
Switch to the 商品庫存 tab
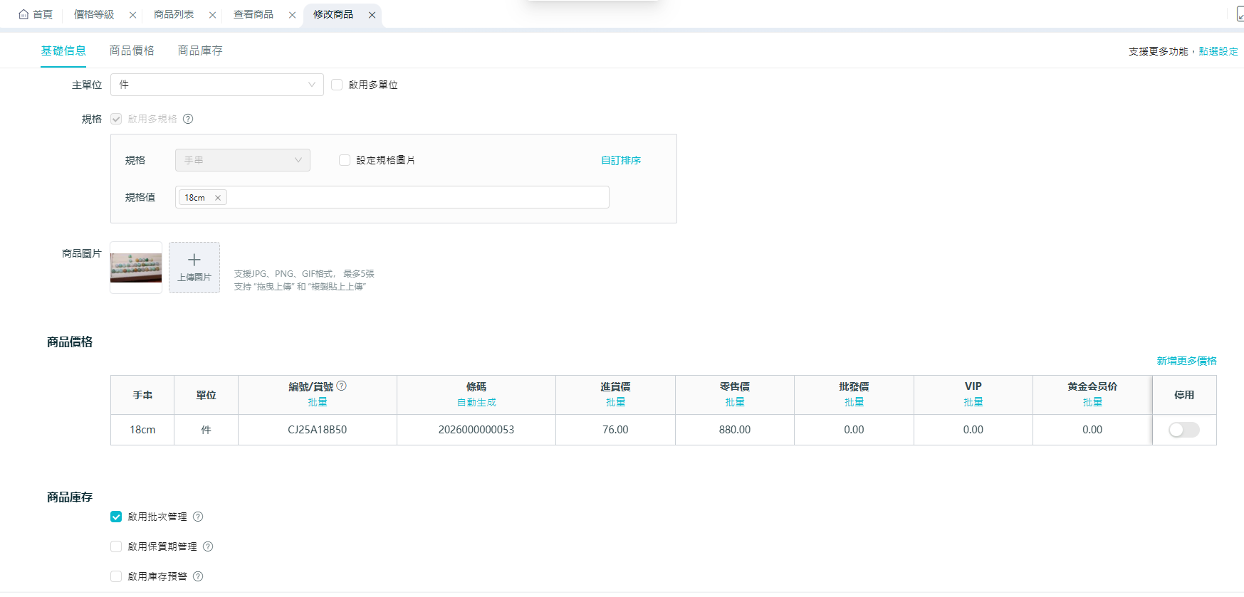[x=200, y=51]
